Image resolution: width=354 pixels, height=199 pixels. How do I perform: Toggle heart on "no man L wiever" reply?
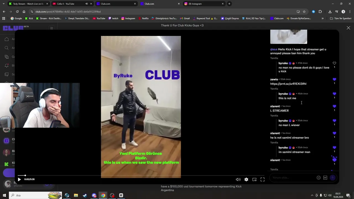[334, 121]
